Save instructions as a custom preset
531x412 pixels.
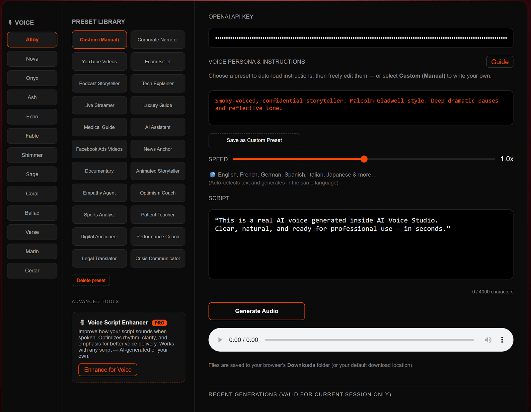coord(254,140)
